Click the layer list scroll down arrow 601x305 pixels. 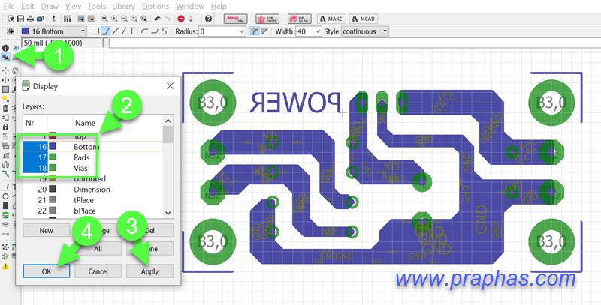pyautogui.click(x=168, y=213)
